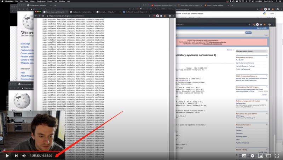This screenshot has height=160, width=283.
Task: Select the Home Page tab in Jupyter window
Action: (x=190, y=5)
